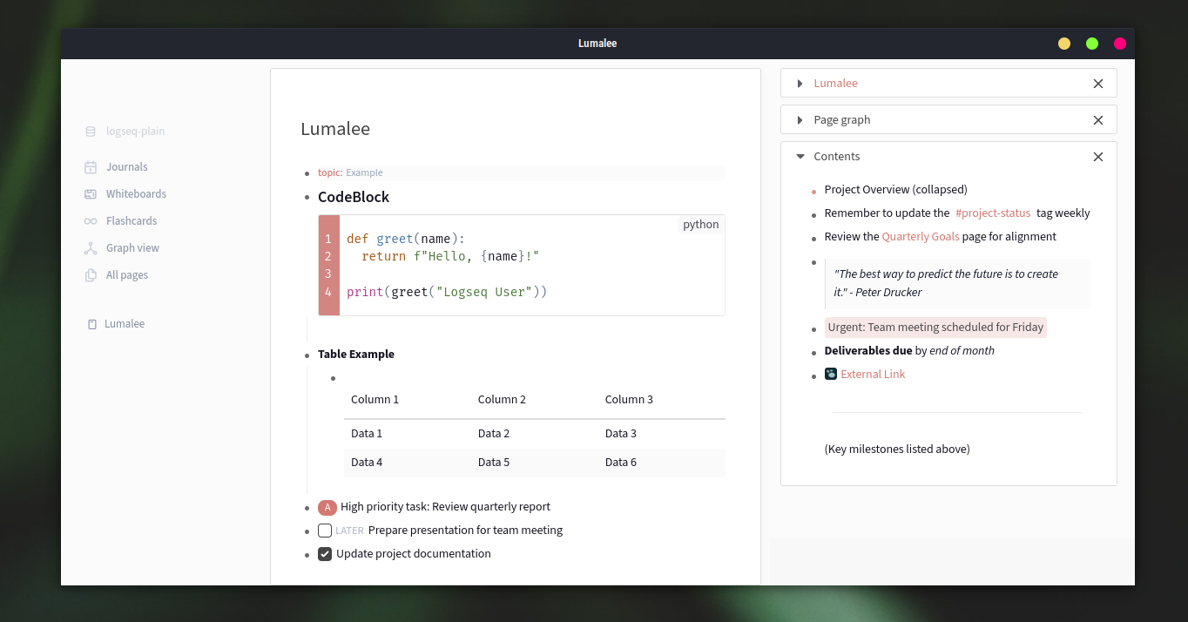Expand the Lumalee right sidebar panel

pos(800,84)
